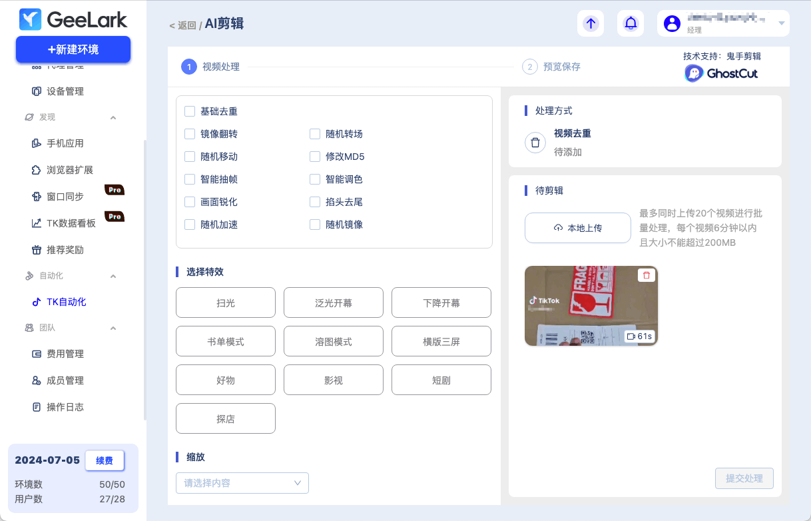Expand the account profile dropdown arrow
Viewport: 811px width, 521px height.
782,23
